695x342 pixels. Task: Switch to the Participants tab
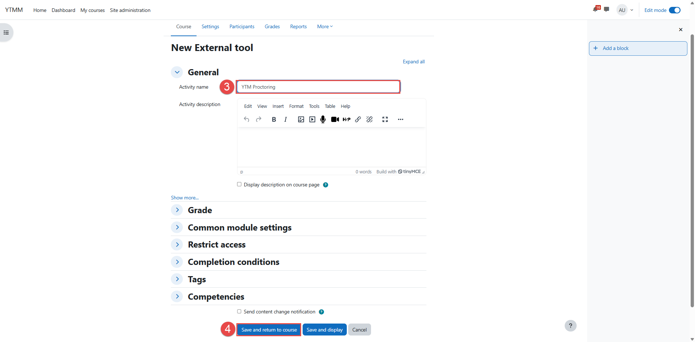(242, 26)
